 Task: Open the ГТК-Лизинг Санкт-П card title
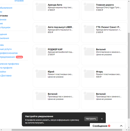[x=108, y=27]
